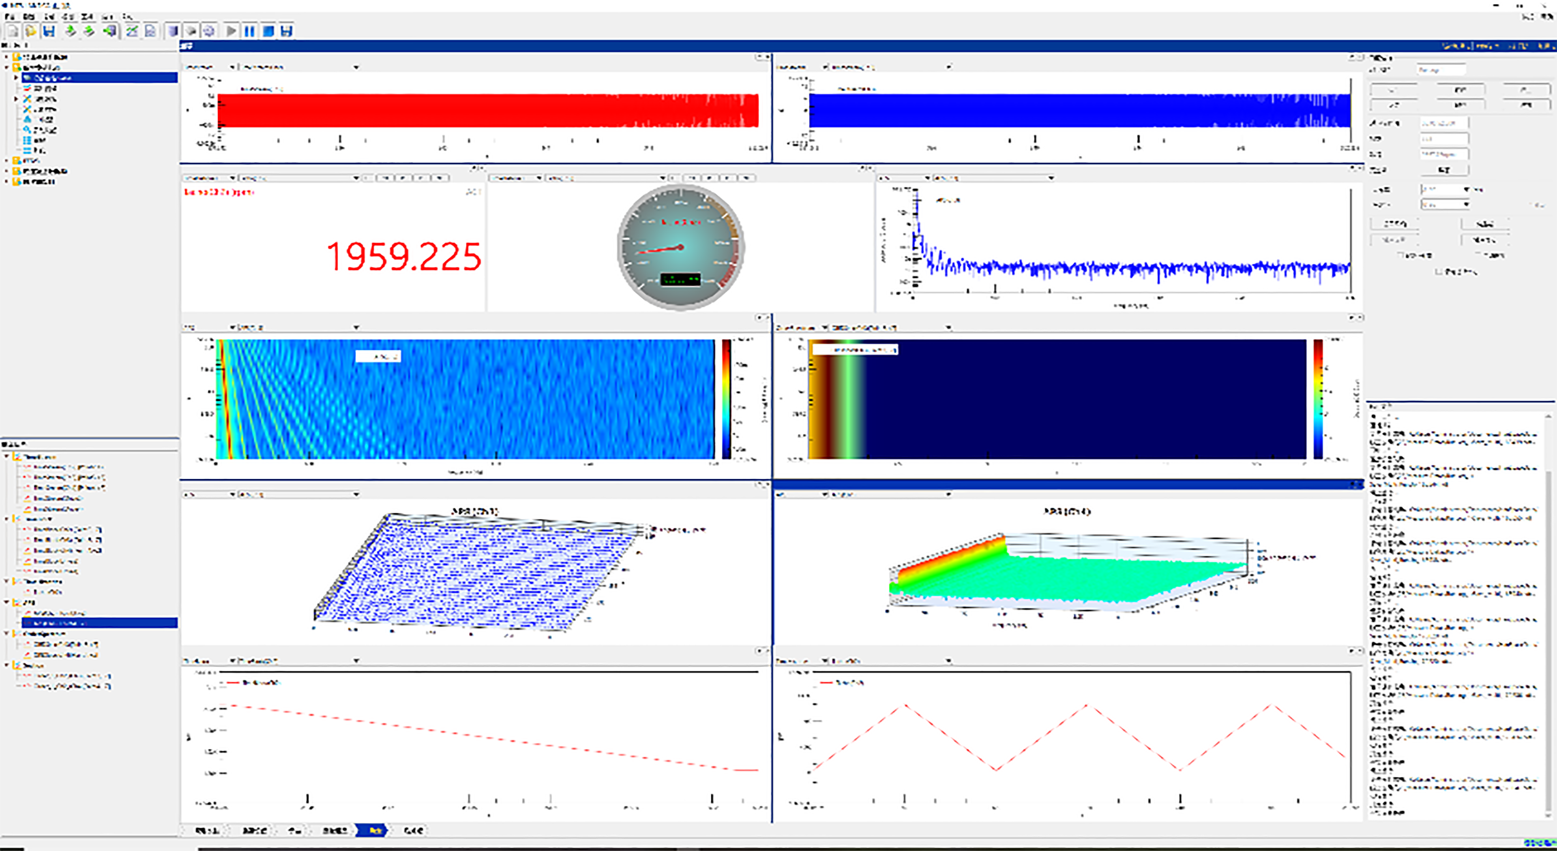Image resolution: width=1557 pixels, height=851 pixels.
Task: Click the analog speedometer gauge display
Action: (680, 248)
